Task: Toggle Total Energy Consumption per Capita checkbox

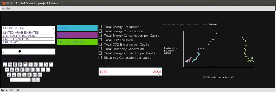Action: [100, 35]
